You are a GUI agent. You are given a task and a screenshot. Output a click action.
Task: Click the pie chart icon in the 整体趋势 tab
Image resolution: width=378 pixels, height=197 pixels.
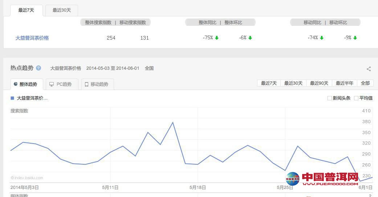click(16, 84)
